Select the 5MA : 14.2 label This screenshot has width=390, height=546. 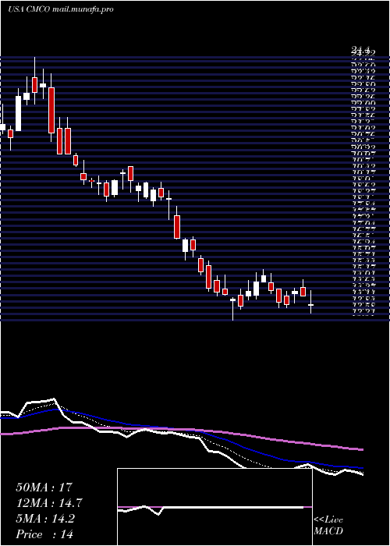coord(45,519)
